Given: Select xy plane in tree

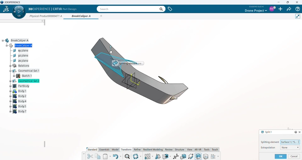Looking at the screenshot, I should coord(23,50).
